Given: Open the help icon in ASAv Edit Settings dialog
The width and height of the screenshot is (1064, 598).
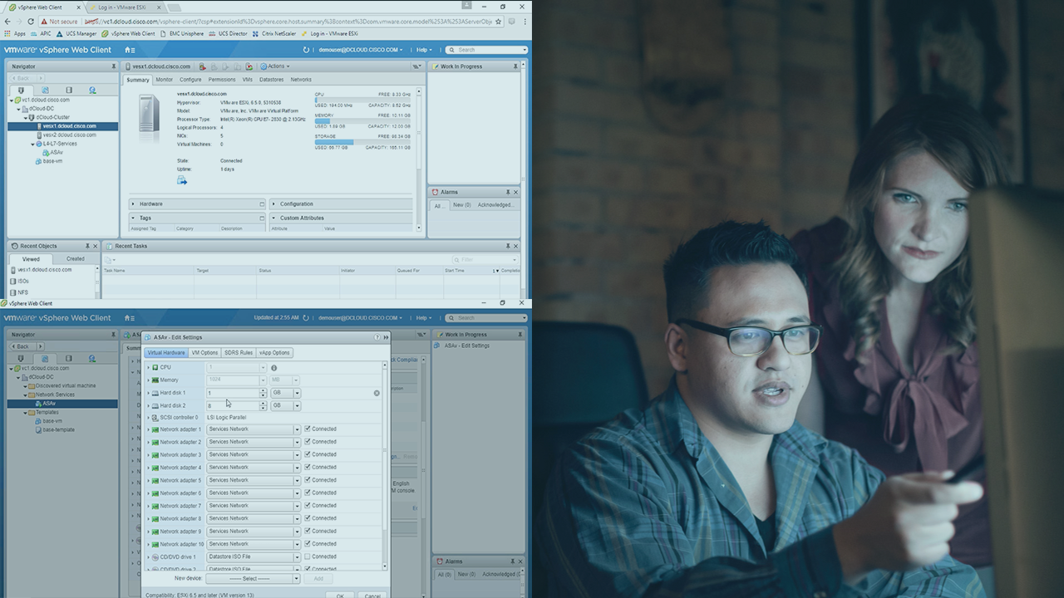Looking at the screenshot, I should point(377,337).
